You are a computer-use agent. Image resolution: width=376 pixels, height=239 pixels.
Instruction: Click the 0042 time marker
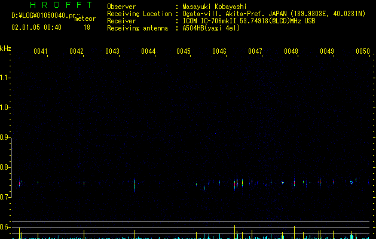point(77,51)
